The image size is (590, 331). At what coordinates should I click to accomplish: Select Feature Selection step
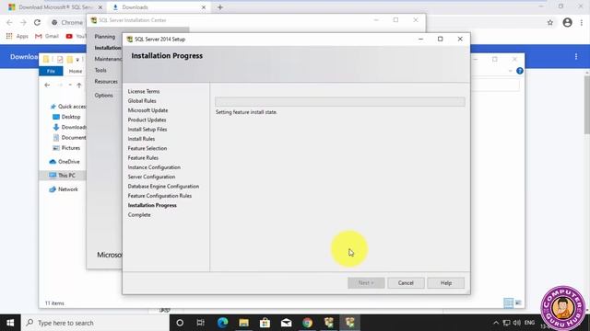[147, 148]
